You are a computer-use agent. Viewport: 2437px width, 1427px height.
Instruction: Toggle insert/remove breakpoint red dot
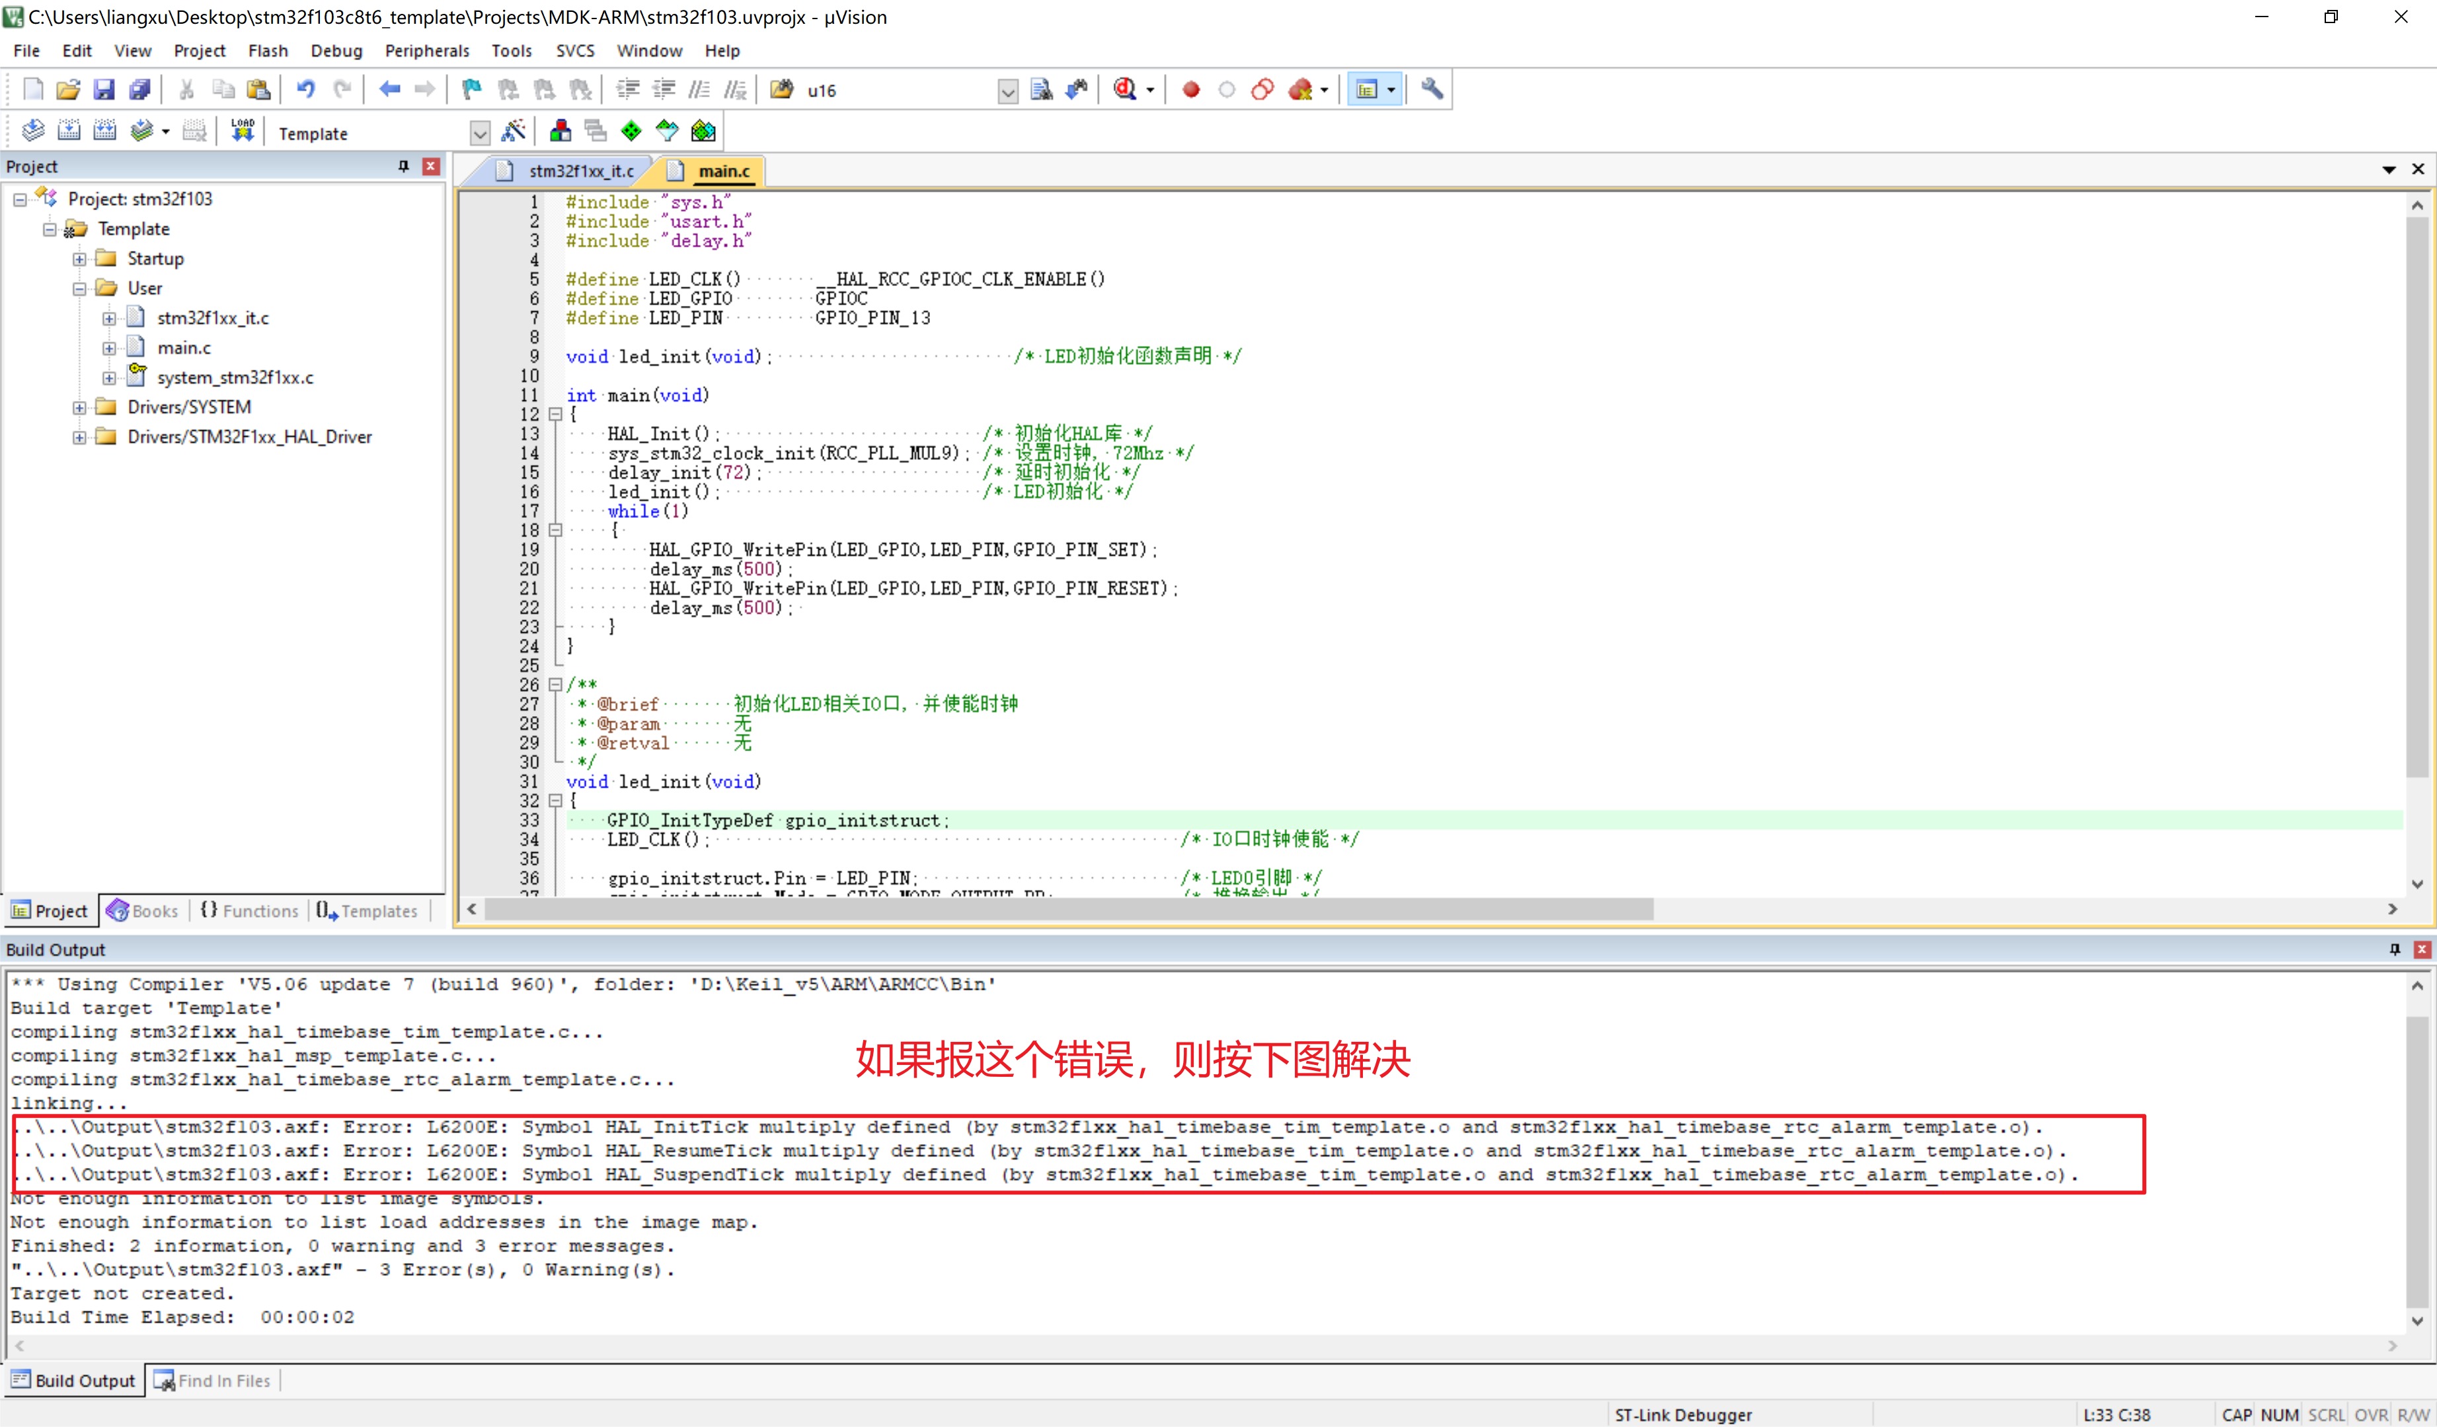coord(1190,90)
